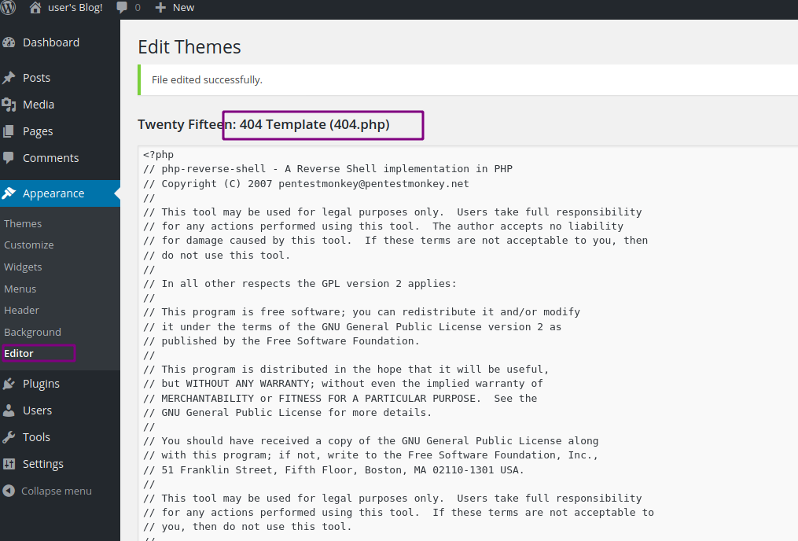This screenshot has height=541, width=798.
Task: Go to Themes submenu
Action: pos(23,223)
